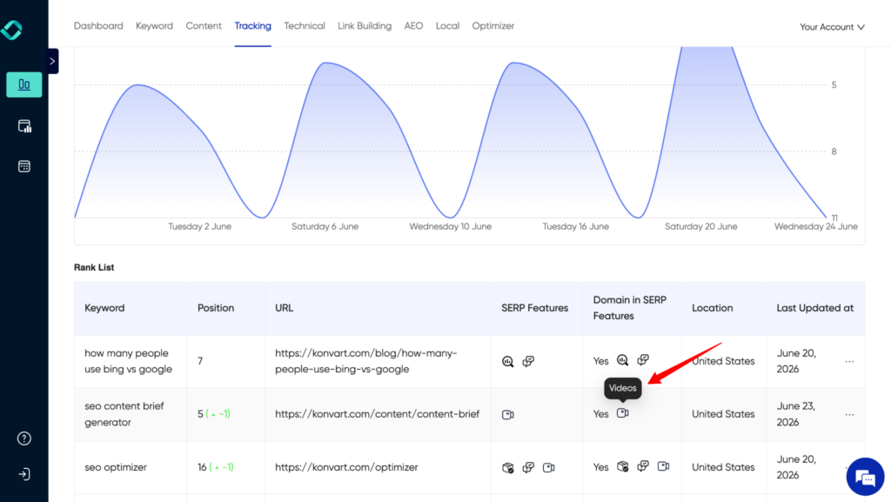Open the more options menu for June 20 bing row
This screenshot has height=502, width=891.
tap(849, 361)
